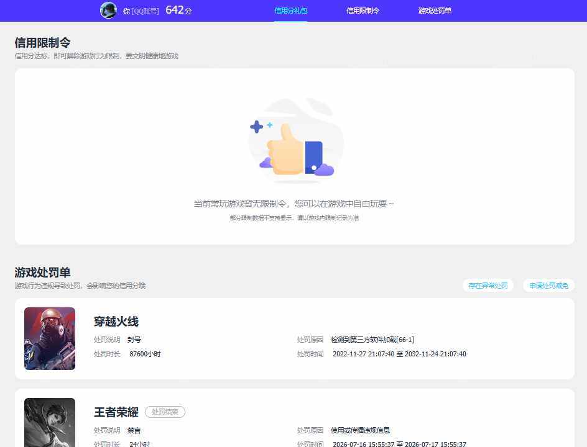Click the user avatar in the header
Image resolution: width=587 pixels, height=447 pixels.
point(108,10)
